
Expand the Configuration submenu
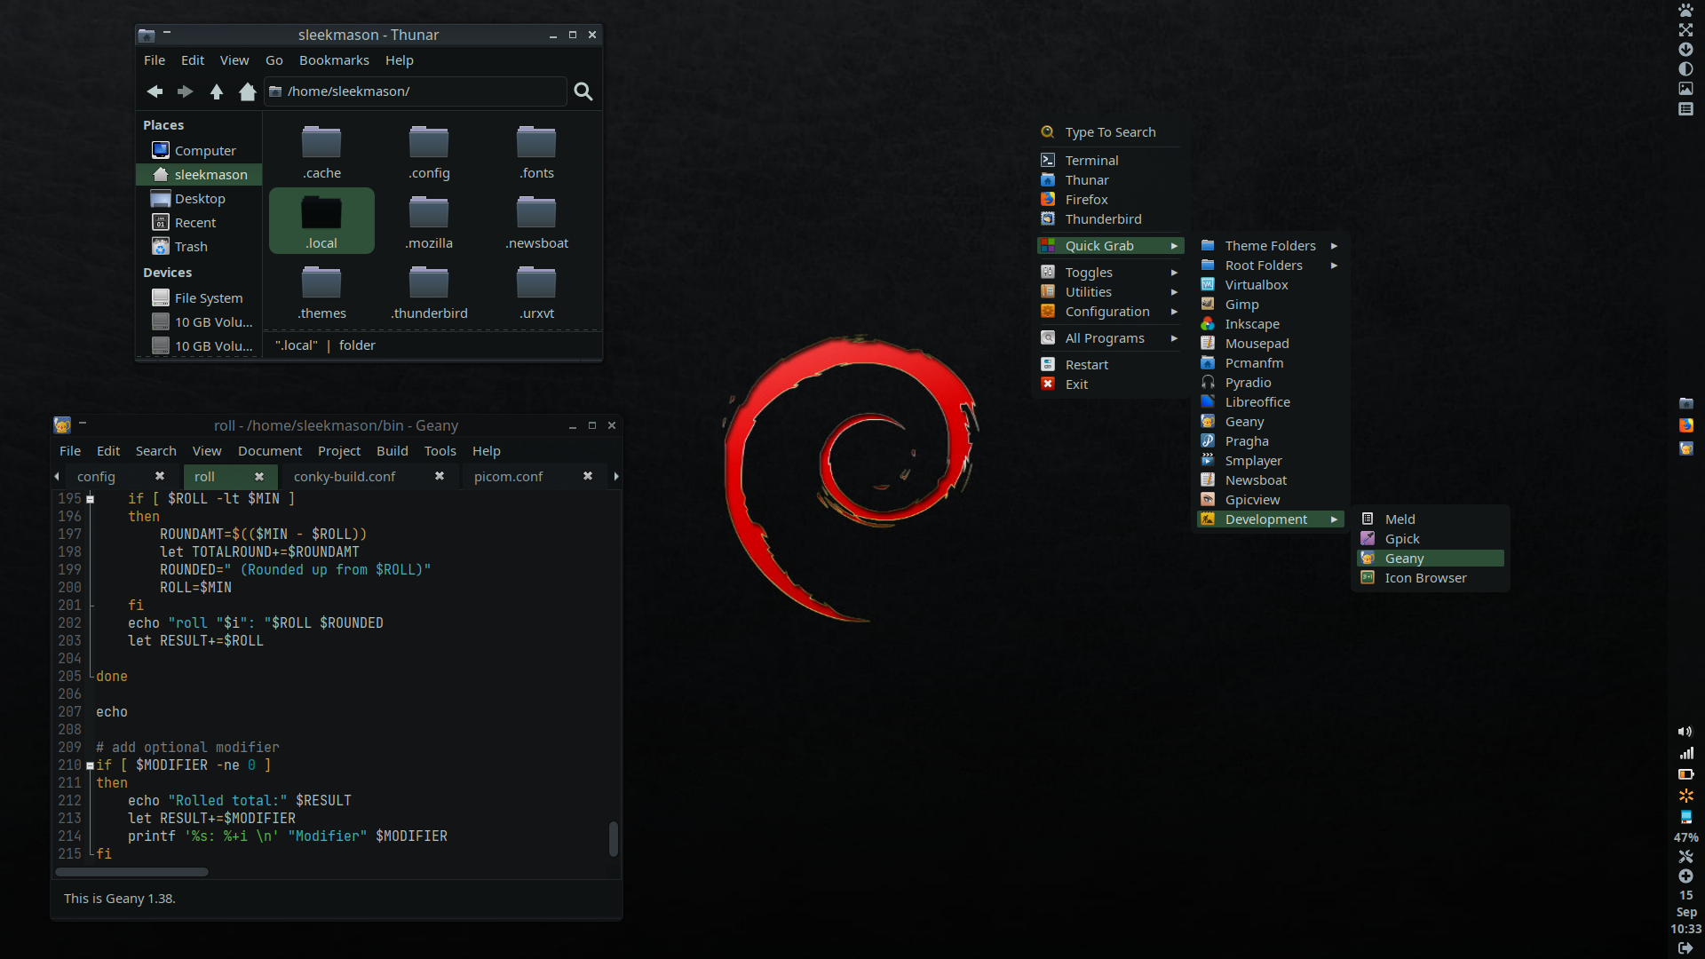point(1110,312)
